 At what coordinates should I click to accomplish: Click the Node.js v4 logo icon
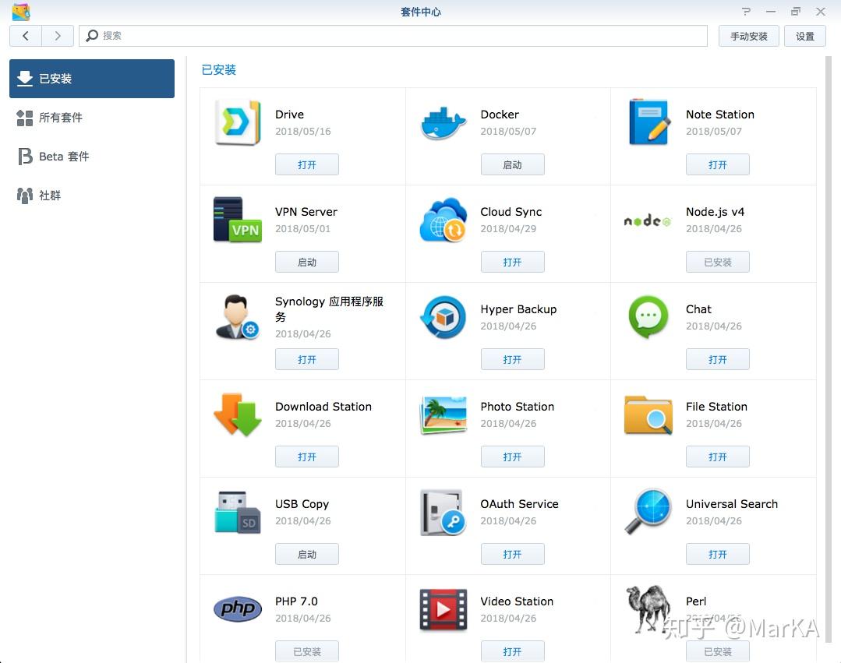point(648,220)
